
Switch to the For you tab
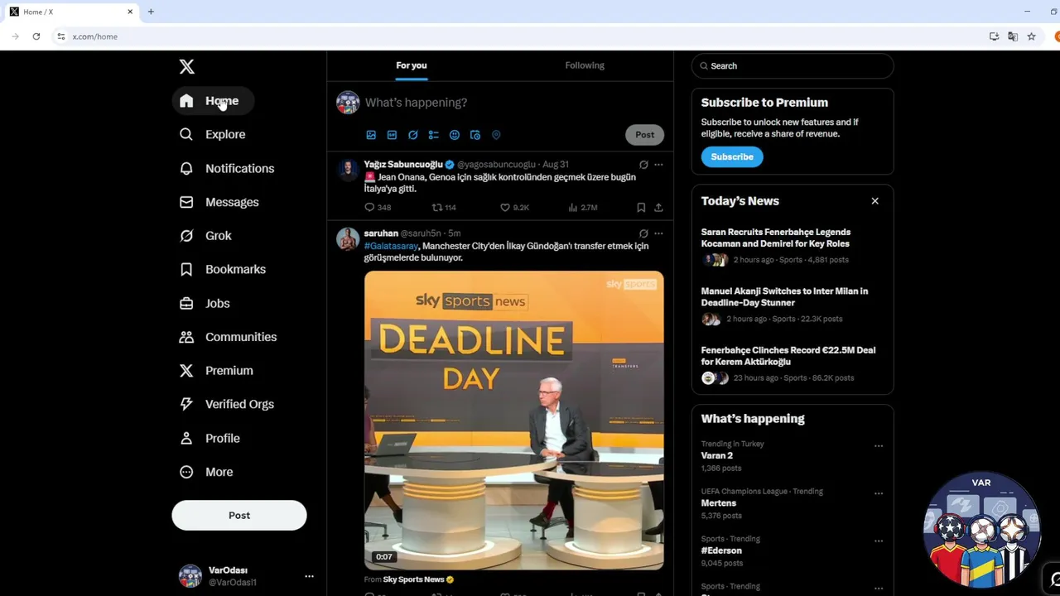tap(412, 65)
